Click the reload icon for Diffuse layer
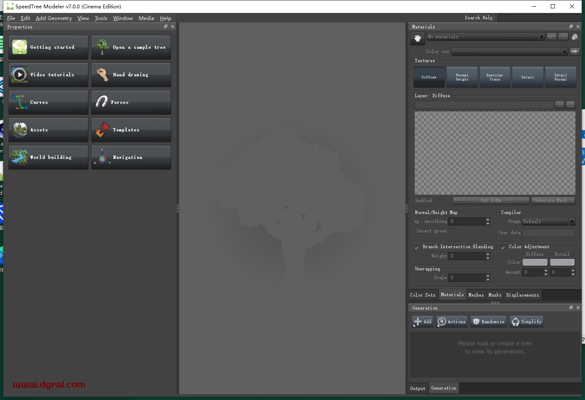Screen dimensions: 585x400 tap(570, 105)
